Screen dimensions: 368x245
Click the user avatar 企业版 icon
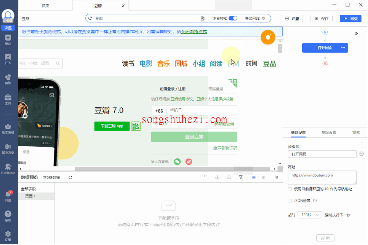pos(8,16)
